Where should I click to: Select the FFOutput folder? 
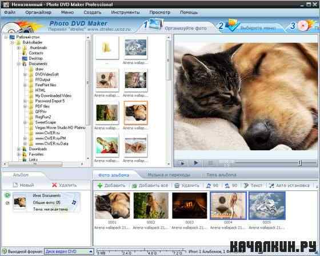click(x=43, y=79)
